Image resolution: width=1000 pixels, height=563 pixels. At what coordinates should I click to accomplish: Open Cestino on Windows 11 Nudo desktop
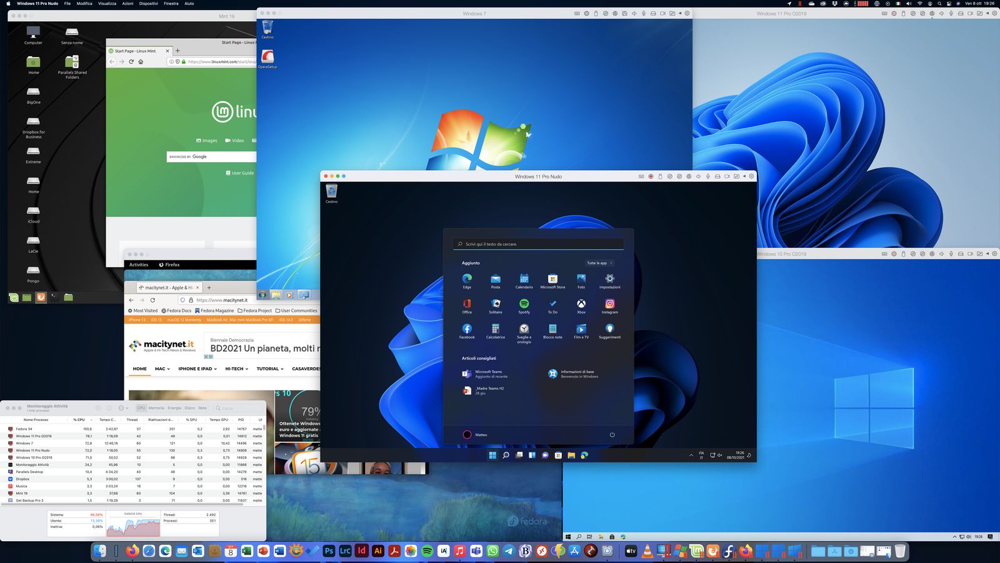pos(331,193)
